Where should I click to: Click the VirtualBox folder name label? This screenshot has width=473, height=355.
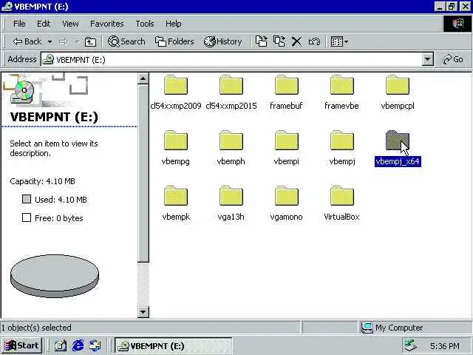tap(341, 217)
